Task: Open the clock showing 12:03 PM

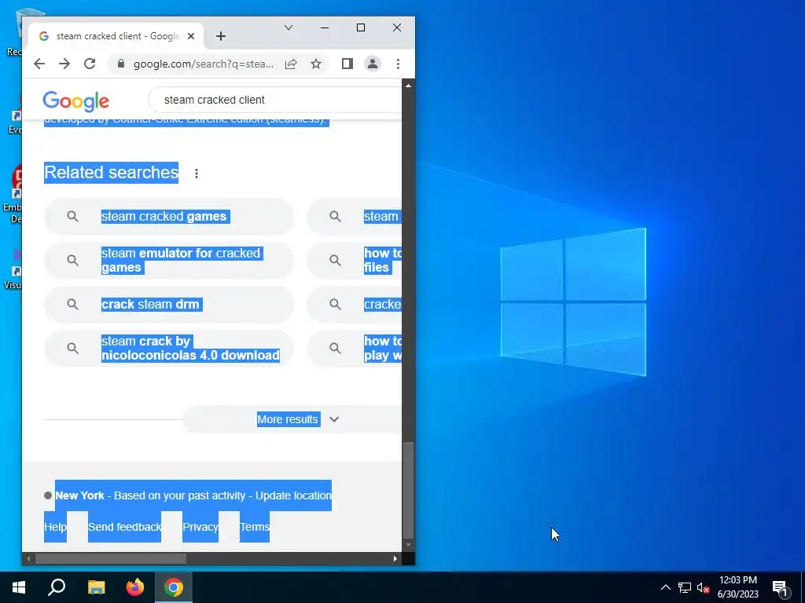Action: (x=737, y=587)
